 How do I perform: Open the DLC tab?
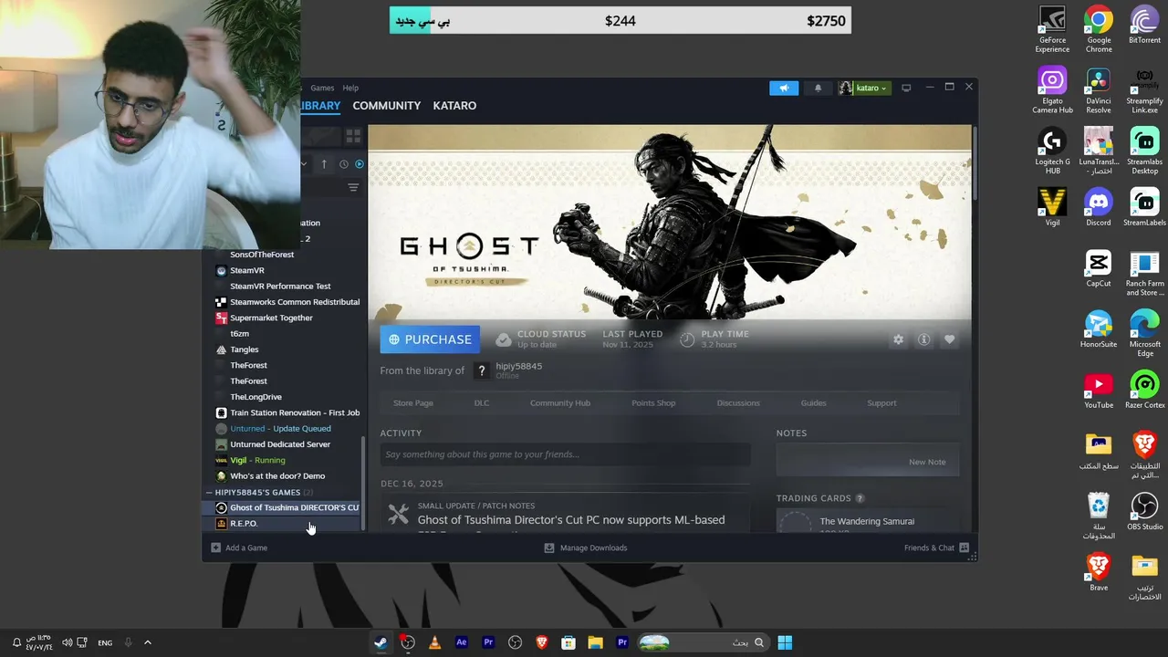pos(482,403)
